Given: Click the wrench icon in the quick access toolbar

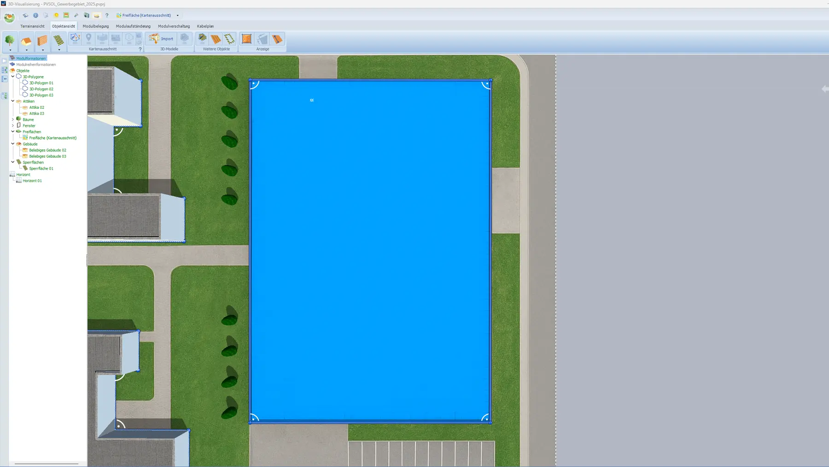Looking at the screenshot, I should coord(76,15).
